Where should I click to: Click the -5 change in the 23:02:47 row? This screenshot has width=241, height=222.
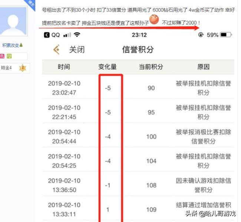coord(108,88)
